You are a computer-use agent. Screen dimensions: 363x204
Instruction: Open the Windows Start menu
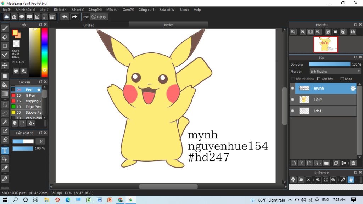5,200
